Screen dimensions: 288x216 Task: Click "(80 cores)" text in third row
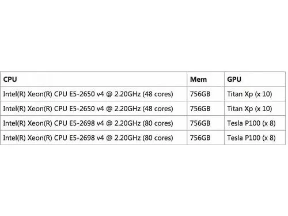[158, 123]
